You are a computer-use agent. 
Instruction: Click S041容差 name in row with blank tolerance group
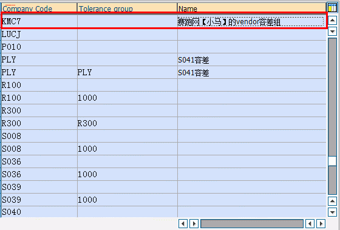[252, 59]
